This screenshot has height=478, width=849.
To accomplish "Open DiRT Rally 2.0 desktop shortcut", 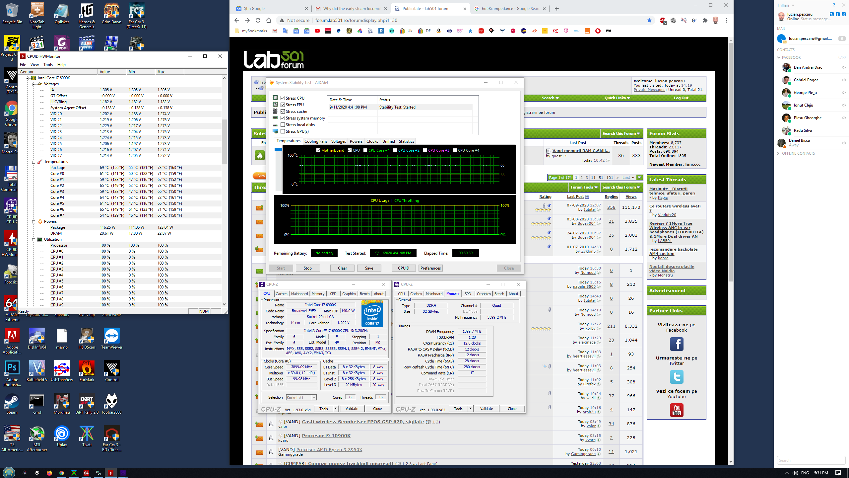I will click(x=87, y=404).
